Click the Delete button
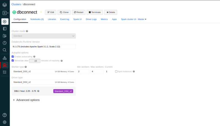This screenshot has height=126, width=220. [111, 12]
